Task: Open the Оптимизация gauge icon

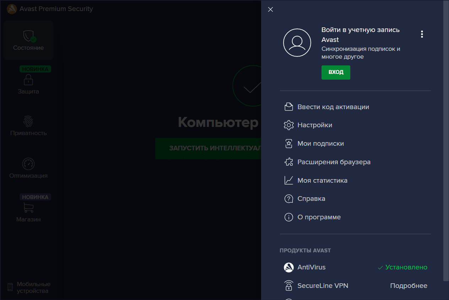Action: [x=28, y=164]
